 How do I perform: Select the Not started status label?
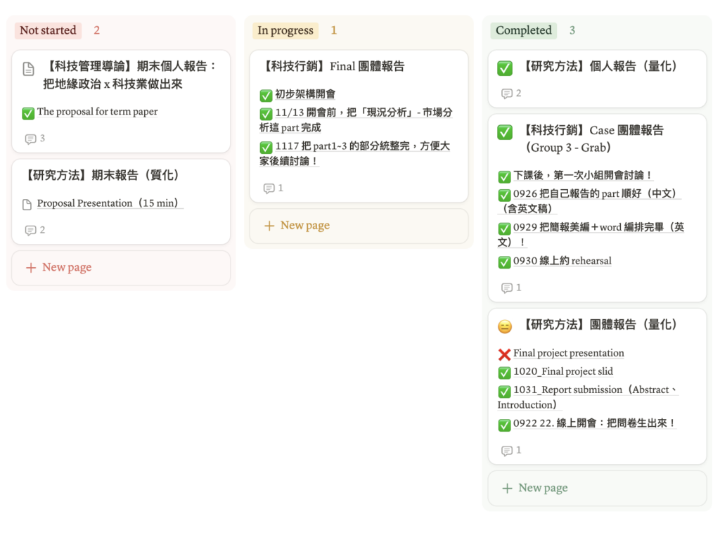click(48, 30)
